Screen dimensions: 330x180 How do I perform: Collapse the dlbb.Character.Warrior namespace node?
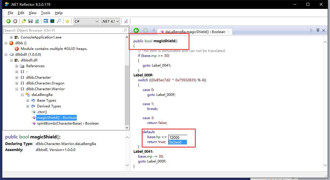pos(17,89)
